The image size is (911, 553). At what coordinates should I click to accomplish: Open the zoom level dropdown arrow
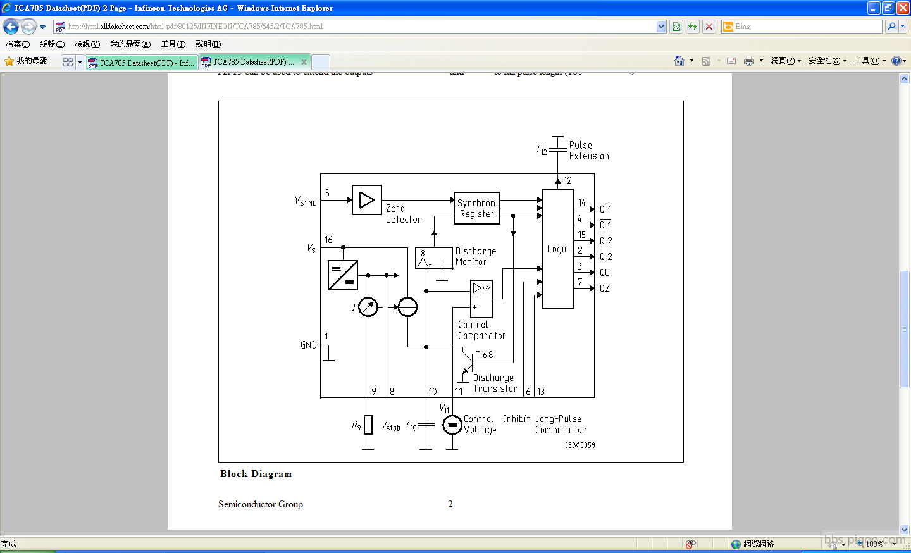tap(894, 544)
